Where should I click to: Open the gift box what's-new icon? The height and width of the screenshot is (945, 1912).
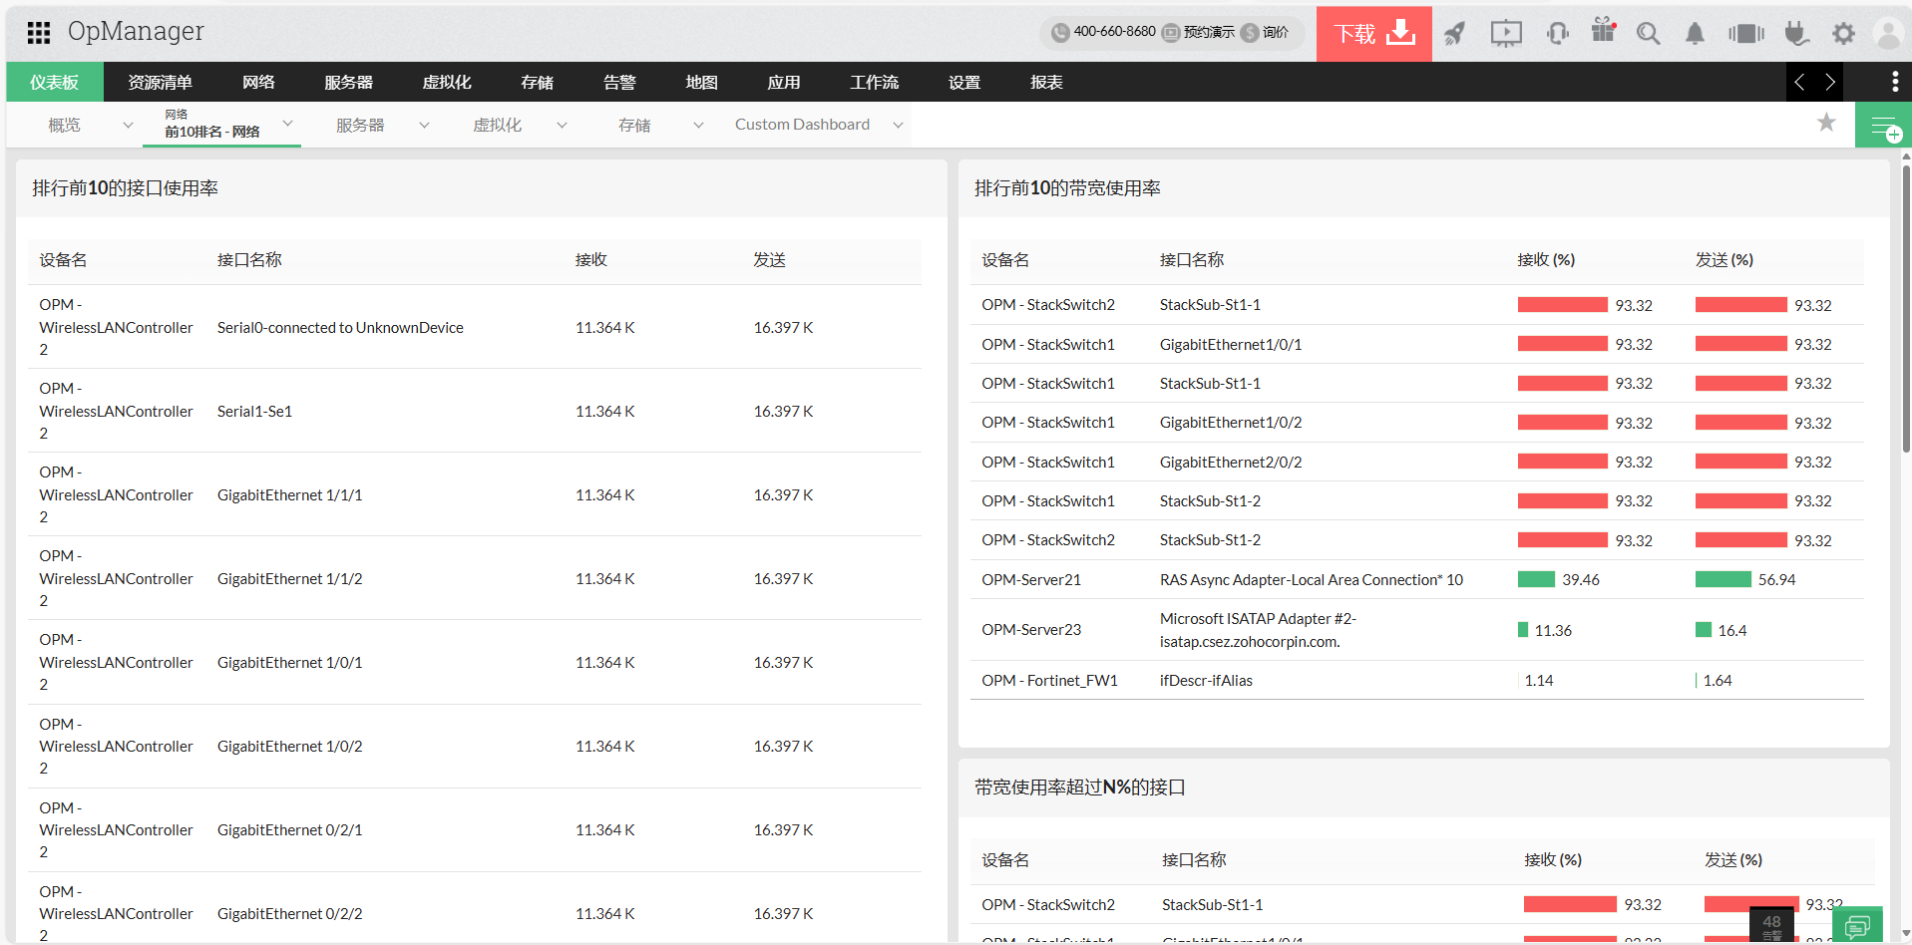point(1603,30)
